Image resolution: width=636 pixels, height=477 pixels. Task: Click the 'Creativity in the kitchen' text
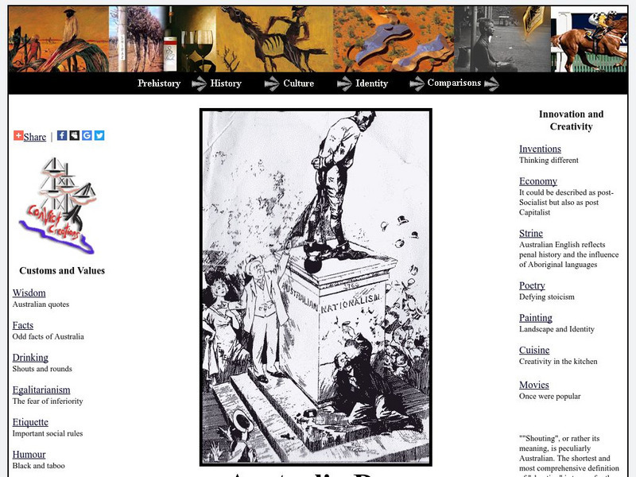[x=558, y=362]
